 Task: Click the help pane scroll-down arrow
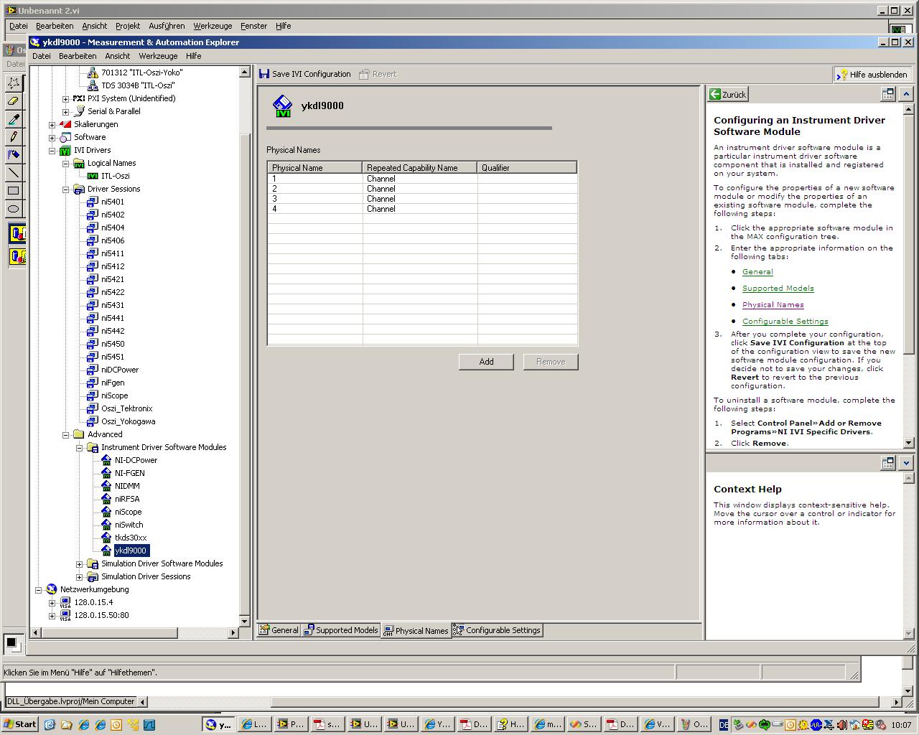[908, 443]
